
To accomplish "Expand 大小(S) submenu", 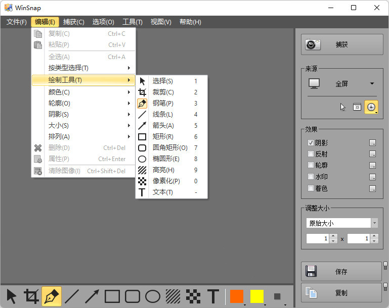I will (83, 126).
